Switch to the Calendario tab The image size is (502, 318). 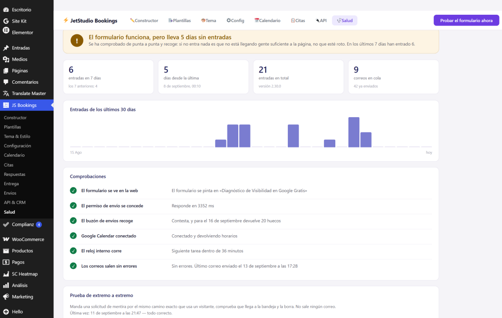coord(267,21)
